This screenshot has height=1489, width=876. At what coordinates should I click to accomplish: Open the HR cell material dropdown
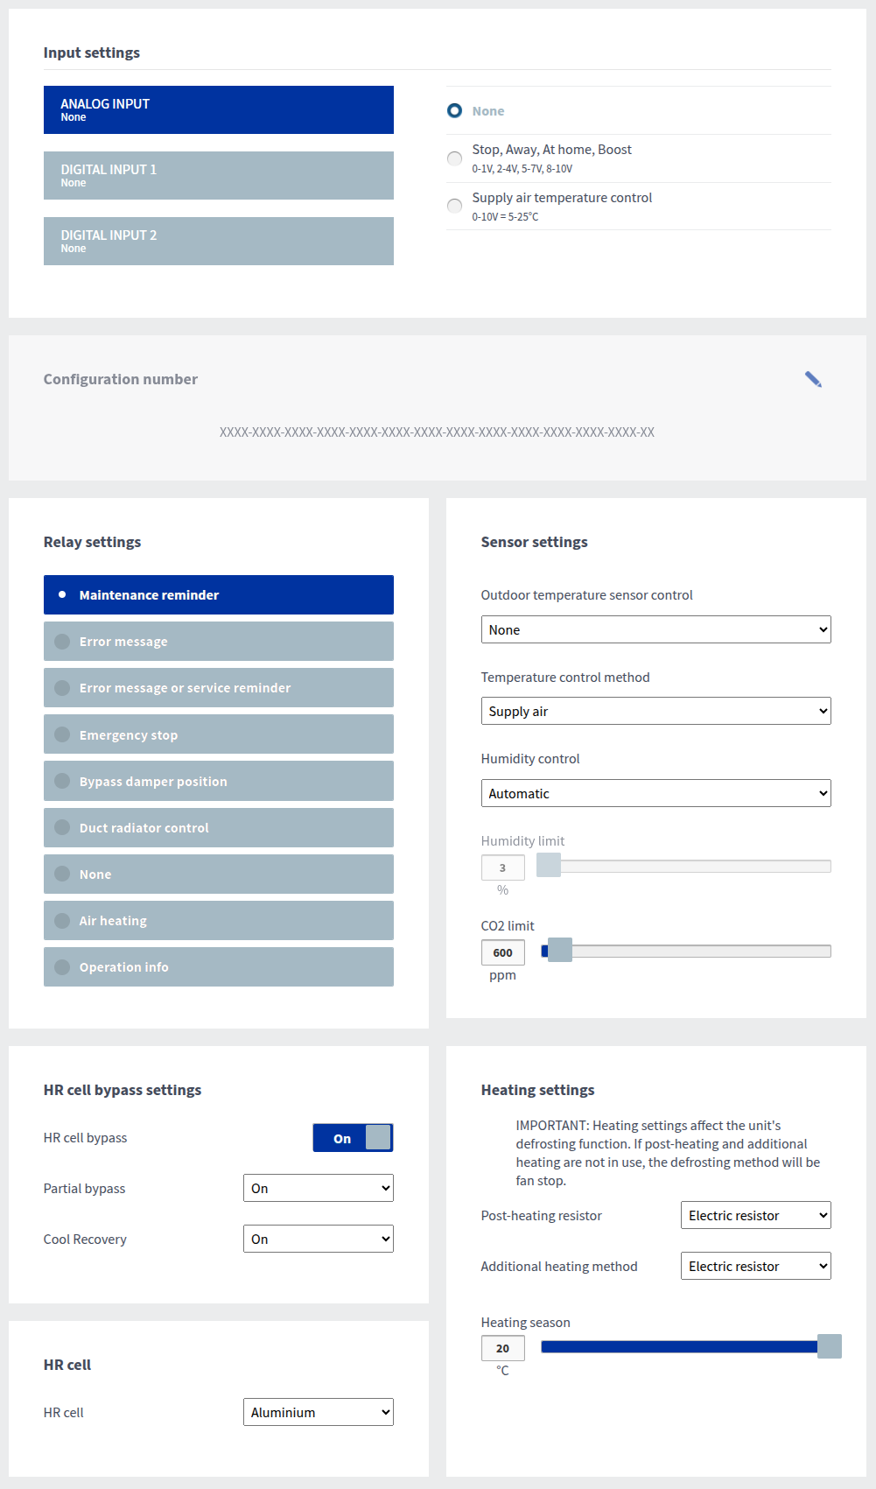pos(318,1412)
